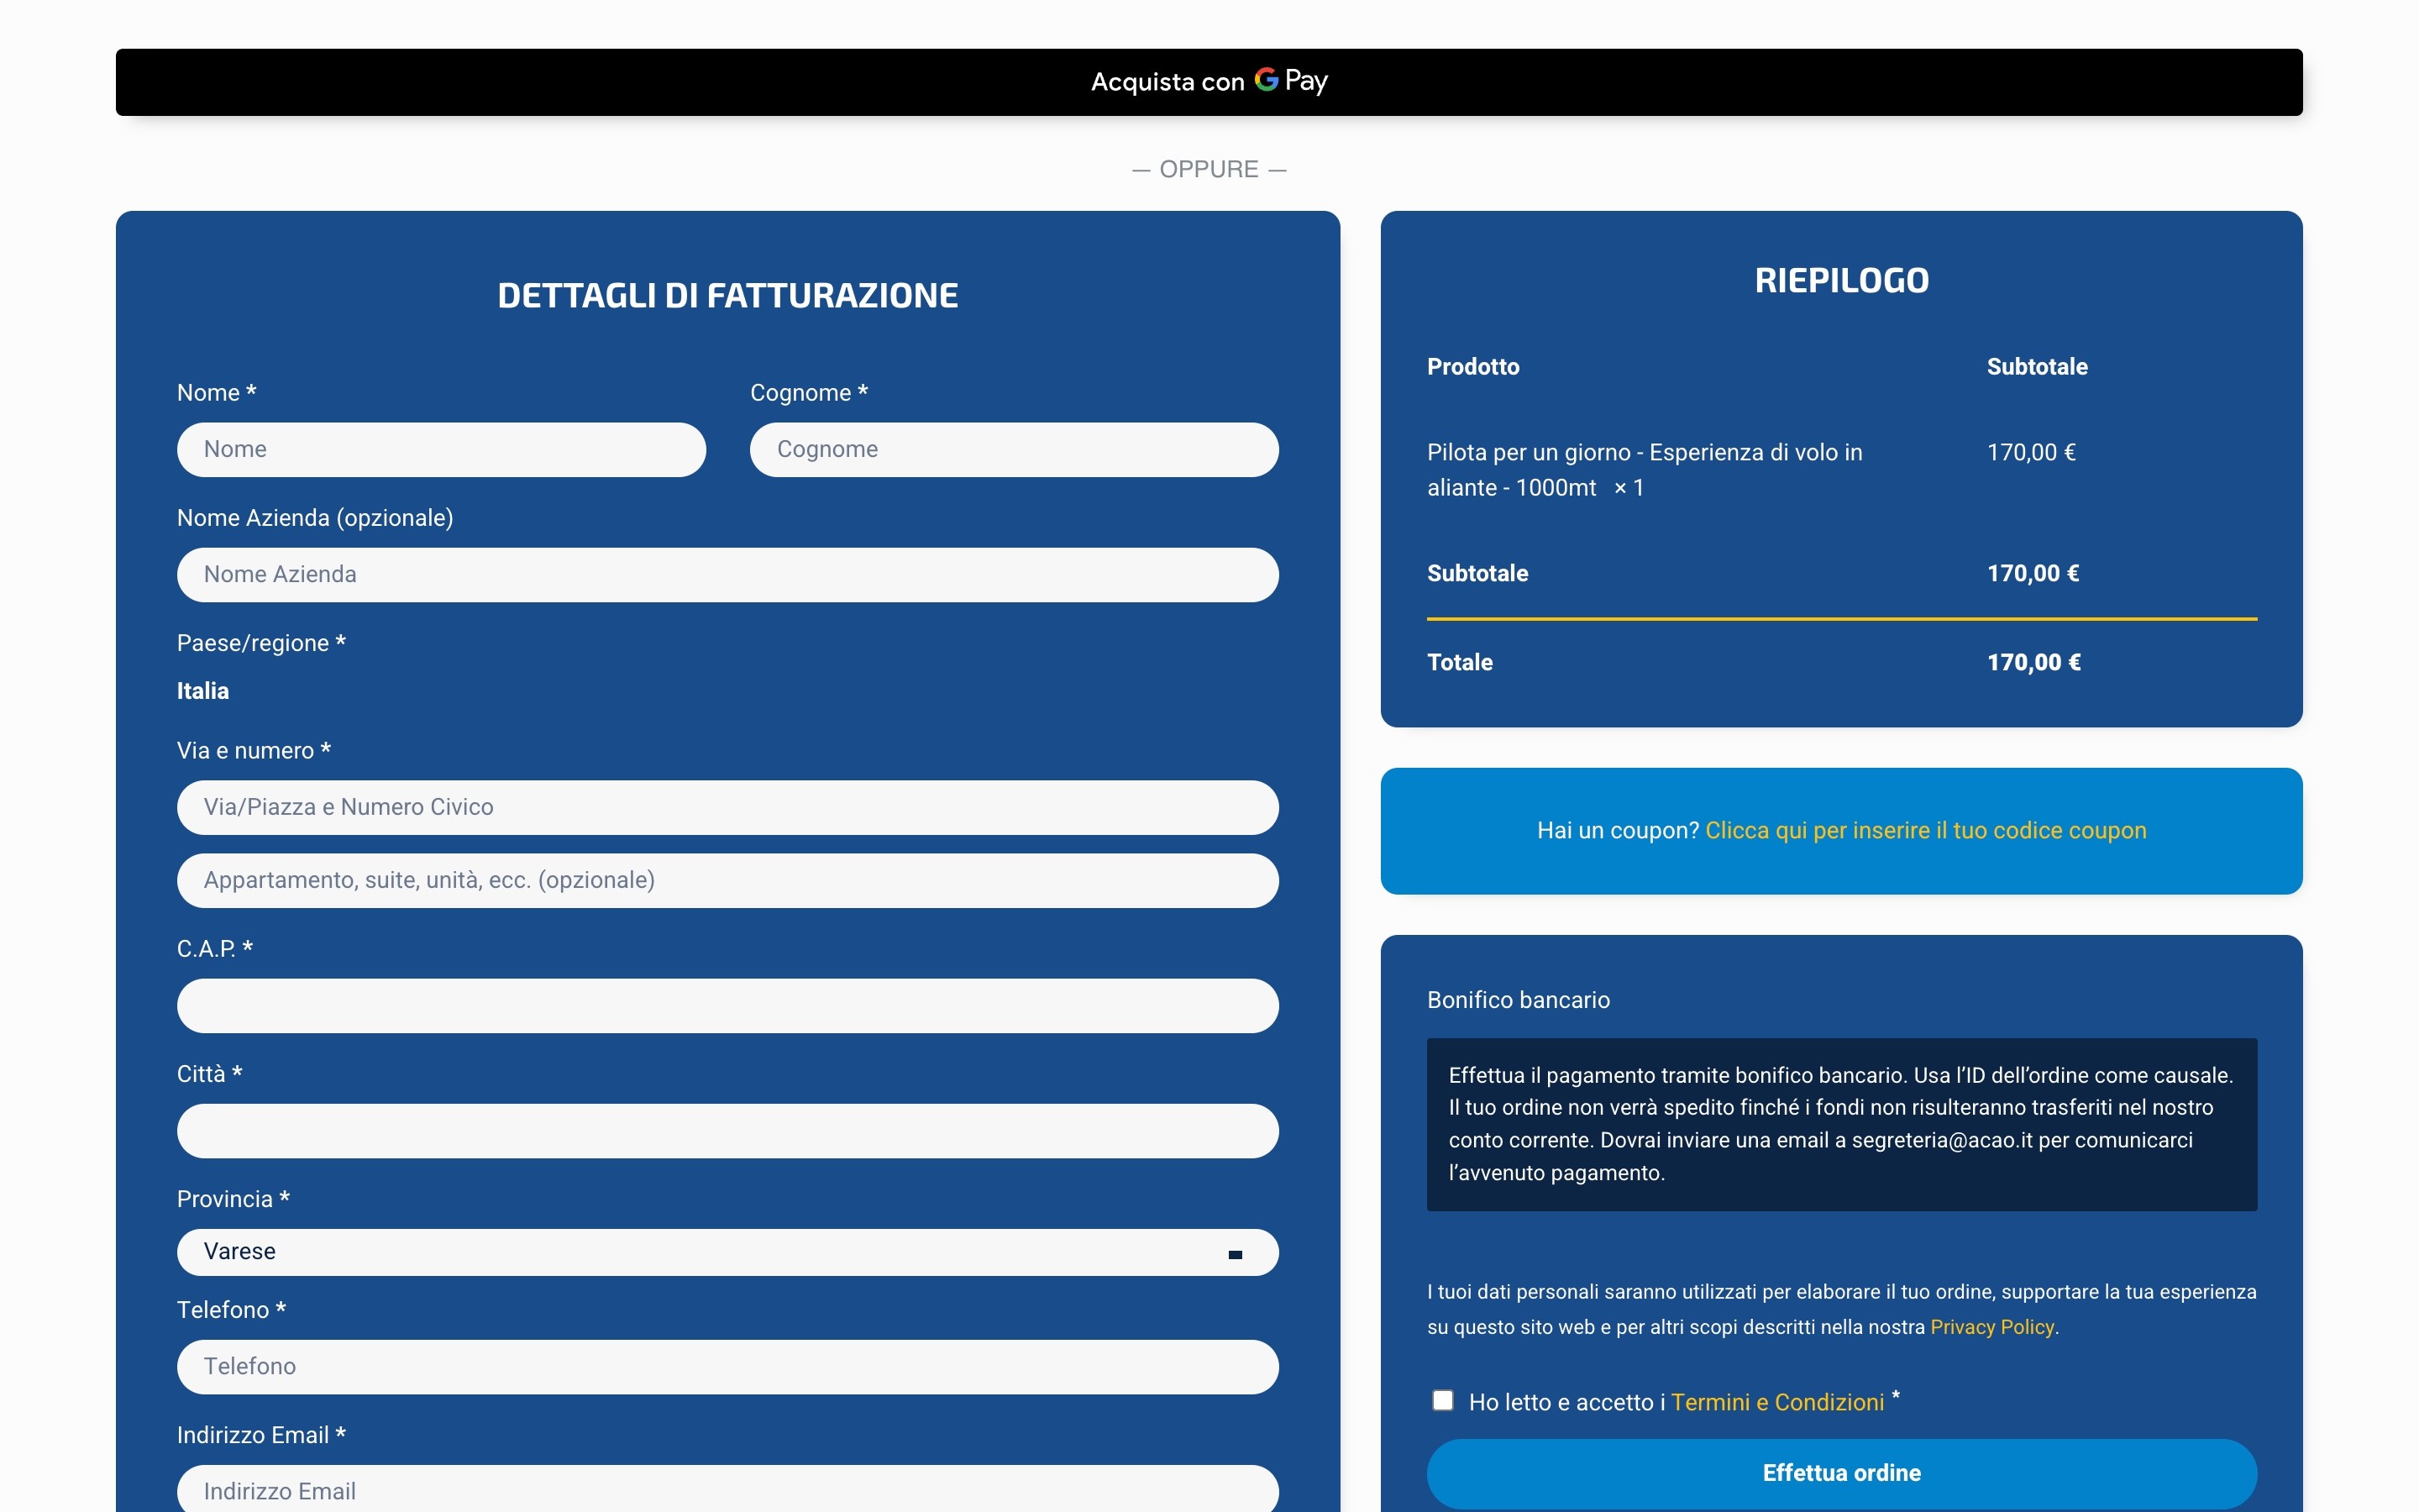The image size is (2419, 1512).
Task: Check the accept Terms and Conditions checkbox
Action: coord(1442,1400)
